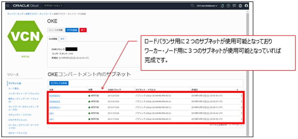Click CIDR cell 20.0.12.0/24

pyautogui.click(x=114, y=113)
